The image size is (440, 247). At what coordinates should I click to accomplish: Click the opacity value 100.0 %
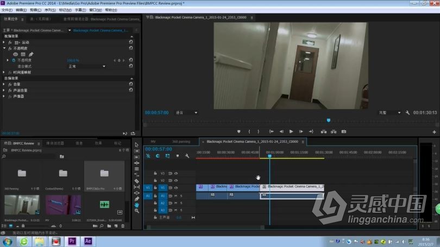pyautogui.click(x=73, y=60)
